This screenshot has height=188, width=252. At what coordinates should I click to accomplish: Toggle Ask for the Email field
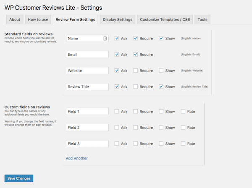pyautogui.click(x=117, y=55)
